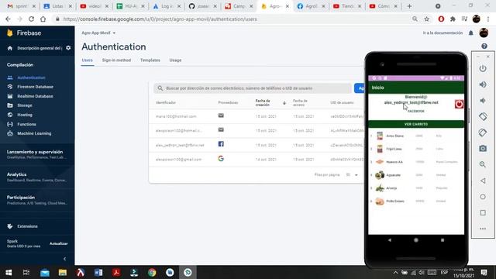This screenshot has width=496, height=279.
Task: Expand the Analytics section
Action: click(37, 177)
